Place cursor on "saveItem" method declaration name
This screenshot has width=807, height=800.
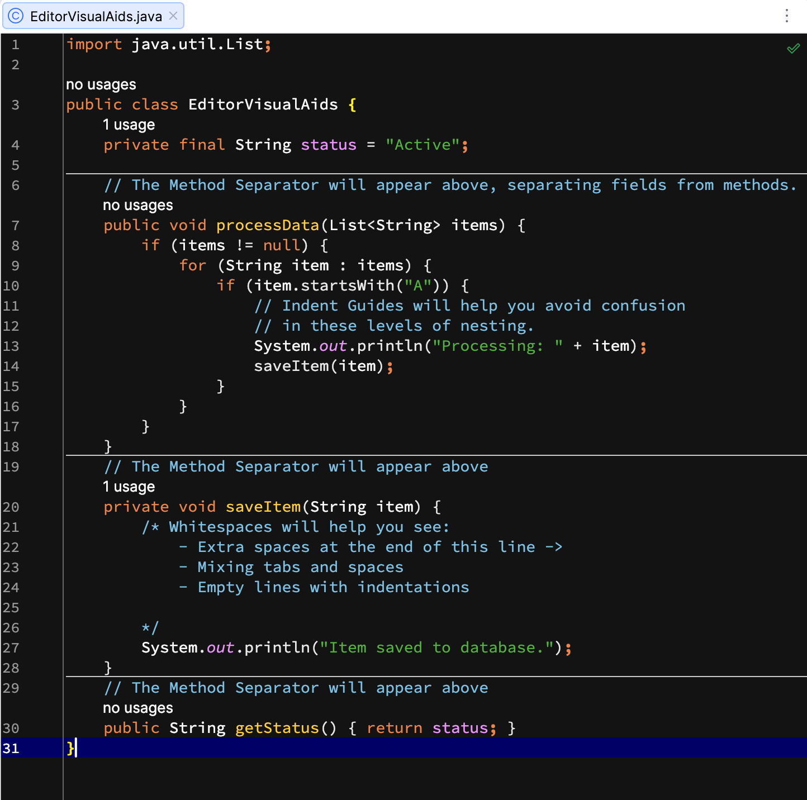pos(263,507)
